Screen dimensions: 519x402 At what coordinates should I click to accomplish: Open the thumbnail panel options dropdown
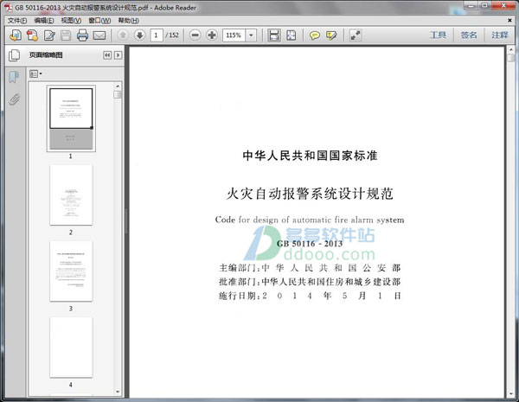(x=35, y=73)
